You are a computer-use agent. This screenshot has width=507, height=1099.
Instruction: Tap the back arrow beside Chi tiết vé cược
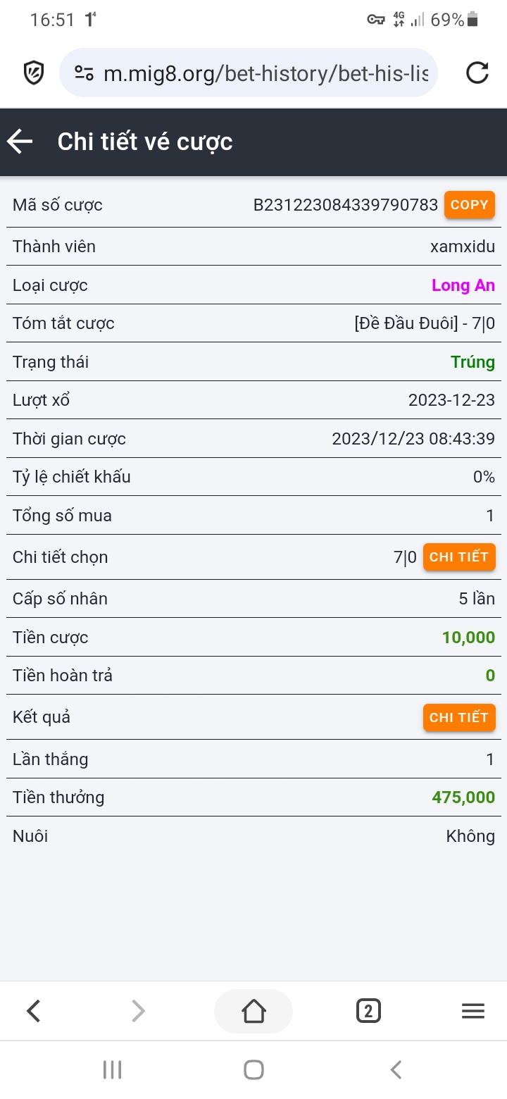point(20,142)
